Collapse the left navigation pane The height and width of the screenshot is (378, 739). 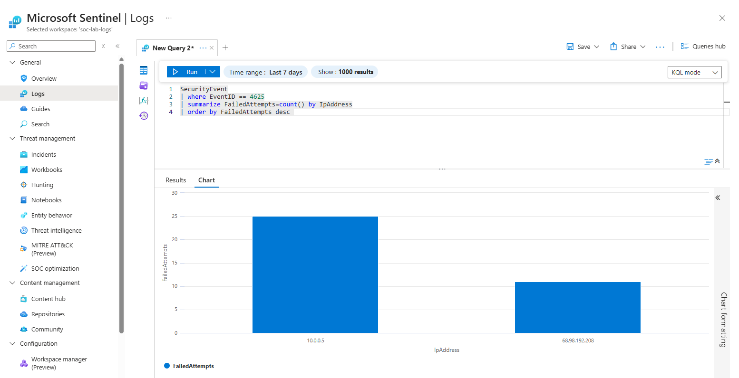pos(117,46)
